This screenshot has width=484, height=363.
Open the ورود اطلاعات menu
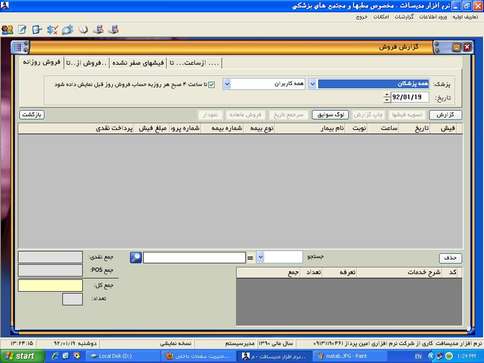[433, 17]
